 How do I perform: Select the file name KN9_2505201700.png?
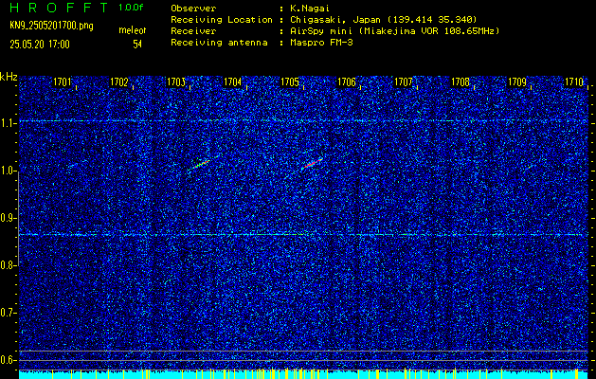coord(51,26)
